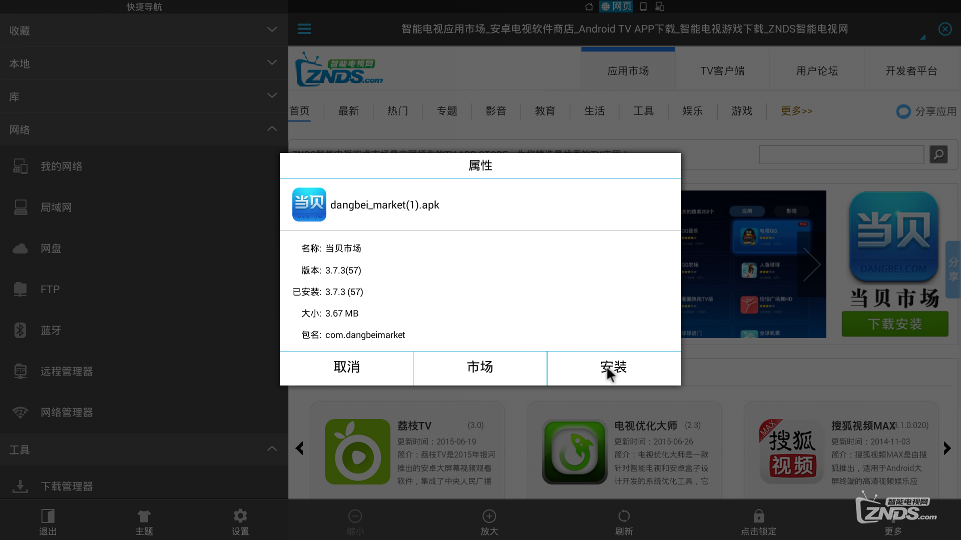Select the 网页 web tab in top bar

point(616,6)
